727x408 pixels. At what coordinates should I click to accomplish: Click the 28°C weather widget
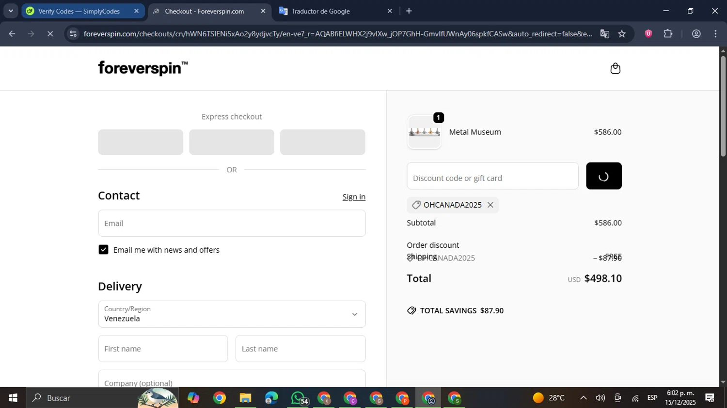549,398
